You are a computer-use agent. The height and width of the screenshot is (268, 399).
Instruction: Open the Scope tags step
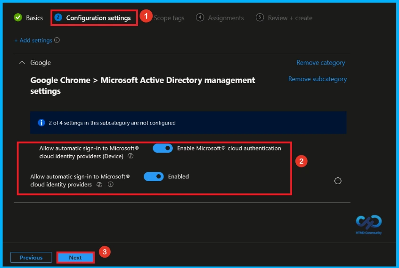pyautogui.click(x=169, y=18)
